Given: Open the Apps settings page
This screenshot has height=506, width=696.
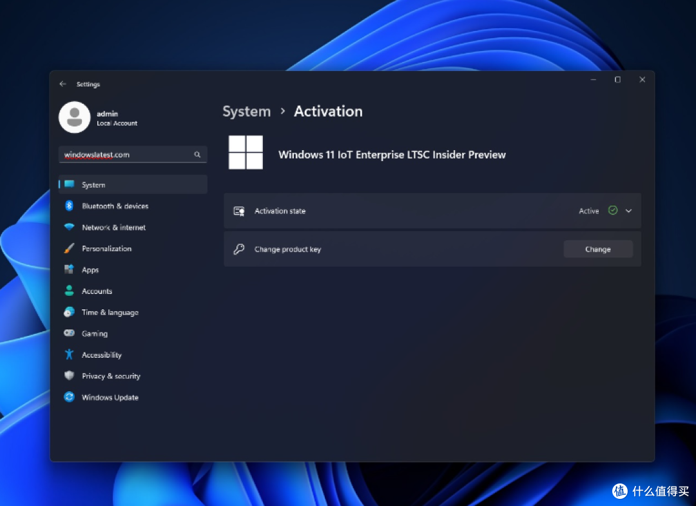Looking at the screenshot, I should pyautogui.click(x=90, y=270).
